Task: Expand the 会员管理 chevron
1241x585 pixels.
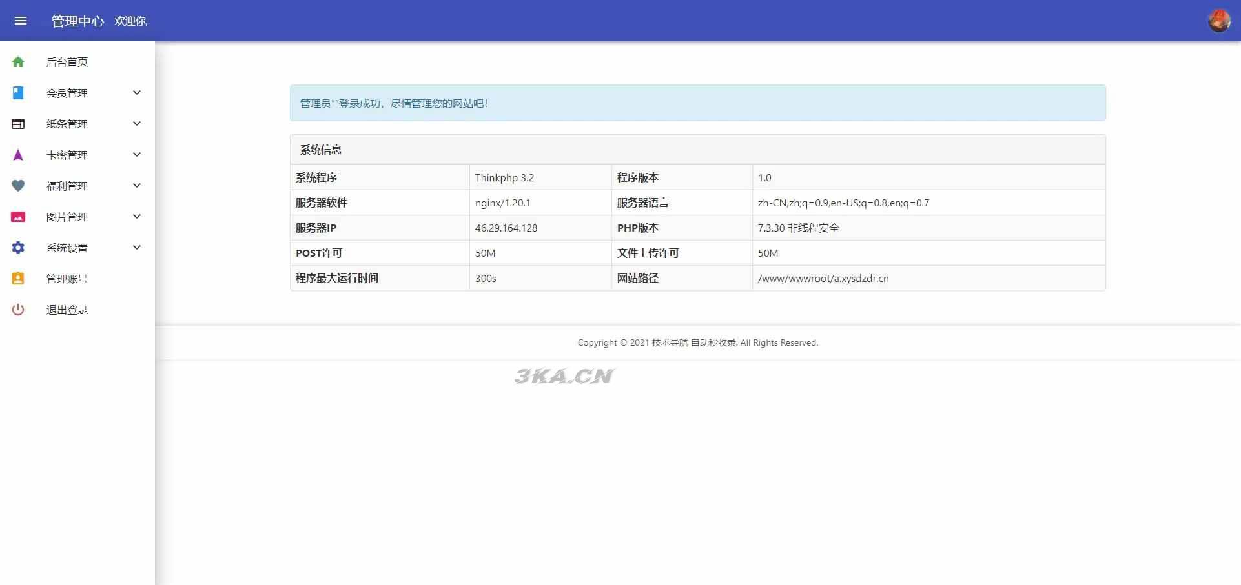Action: click(x=137, y=93)
